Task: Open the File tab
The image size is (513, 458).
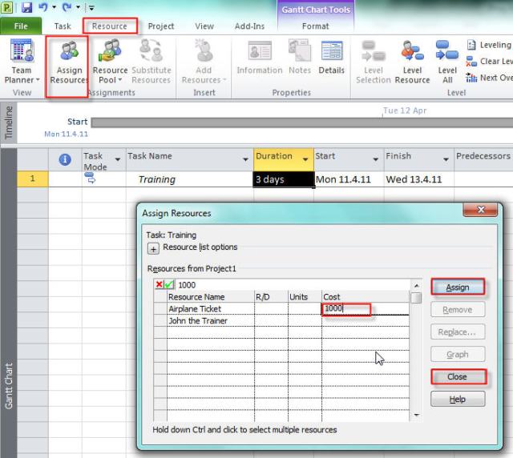Action: 22,26
